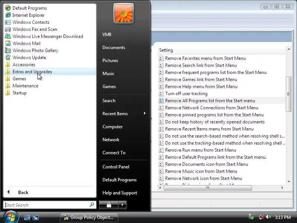Click the clock showing 3:13 PM
This screenshot has width=297, height=223.
(x=283, y=217)
